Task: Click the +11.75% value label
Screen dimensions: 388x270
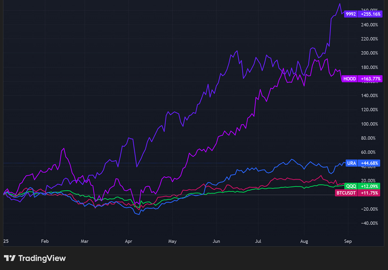Action: 369,193
